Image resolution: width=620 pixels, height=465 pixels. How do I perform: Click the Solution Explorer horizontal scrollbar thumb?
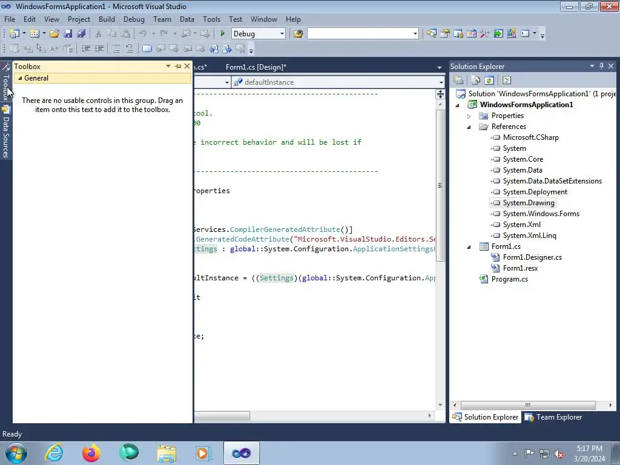[x=528, y=405]
